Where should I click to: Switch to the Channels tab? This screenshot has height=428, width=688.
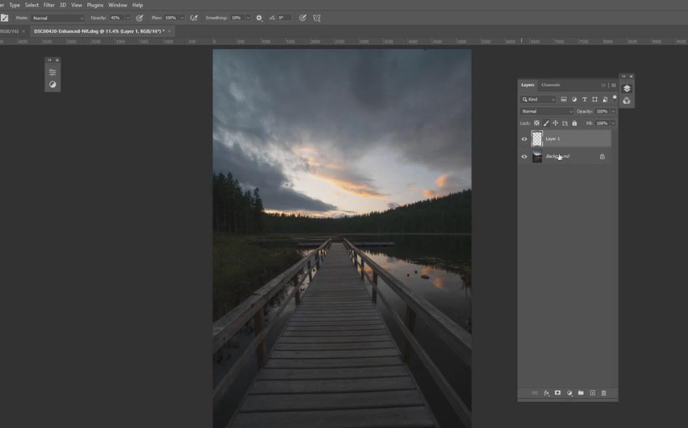pyautogui.click(x=551, y=85)
